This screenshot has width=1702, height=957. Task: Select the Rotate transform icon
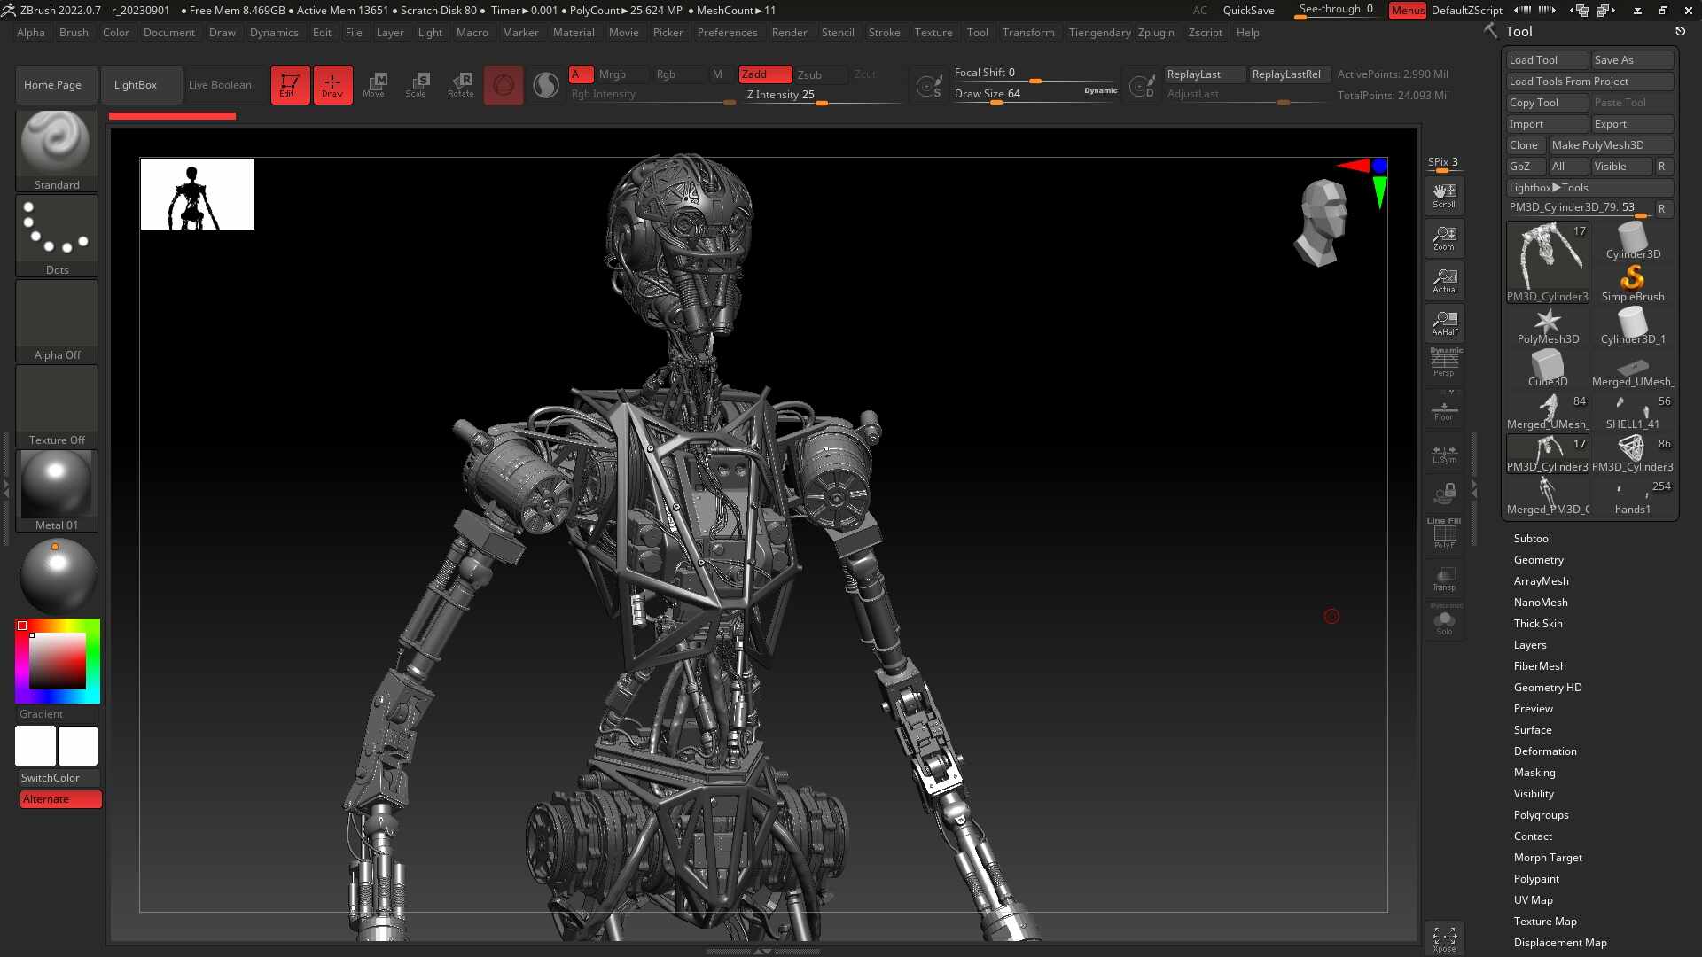(460, 85)
